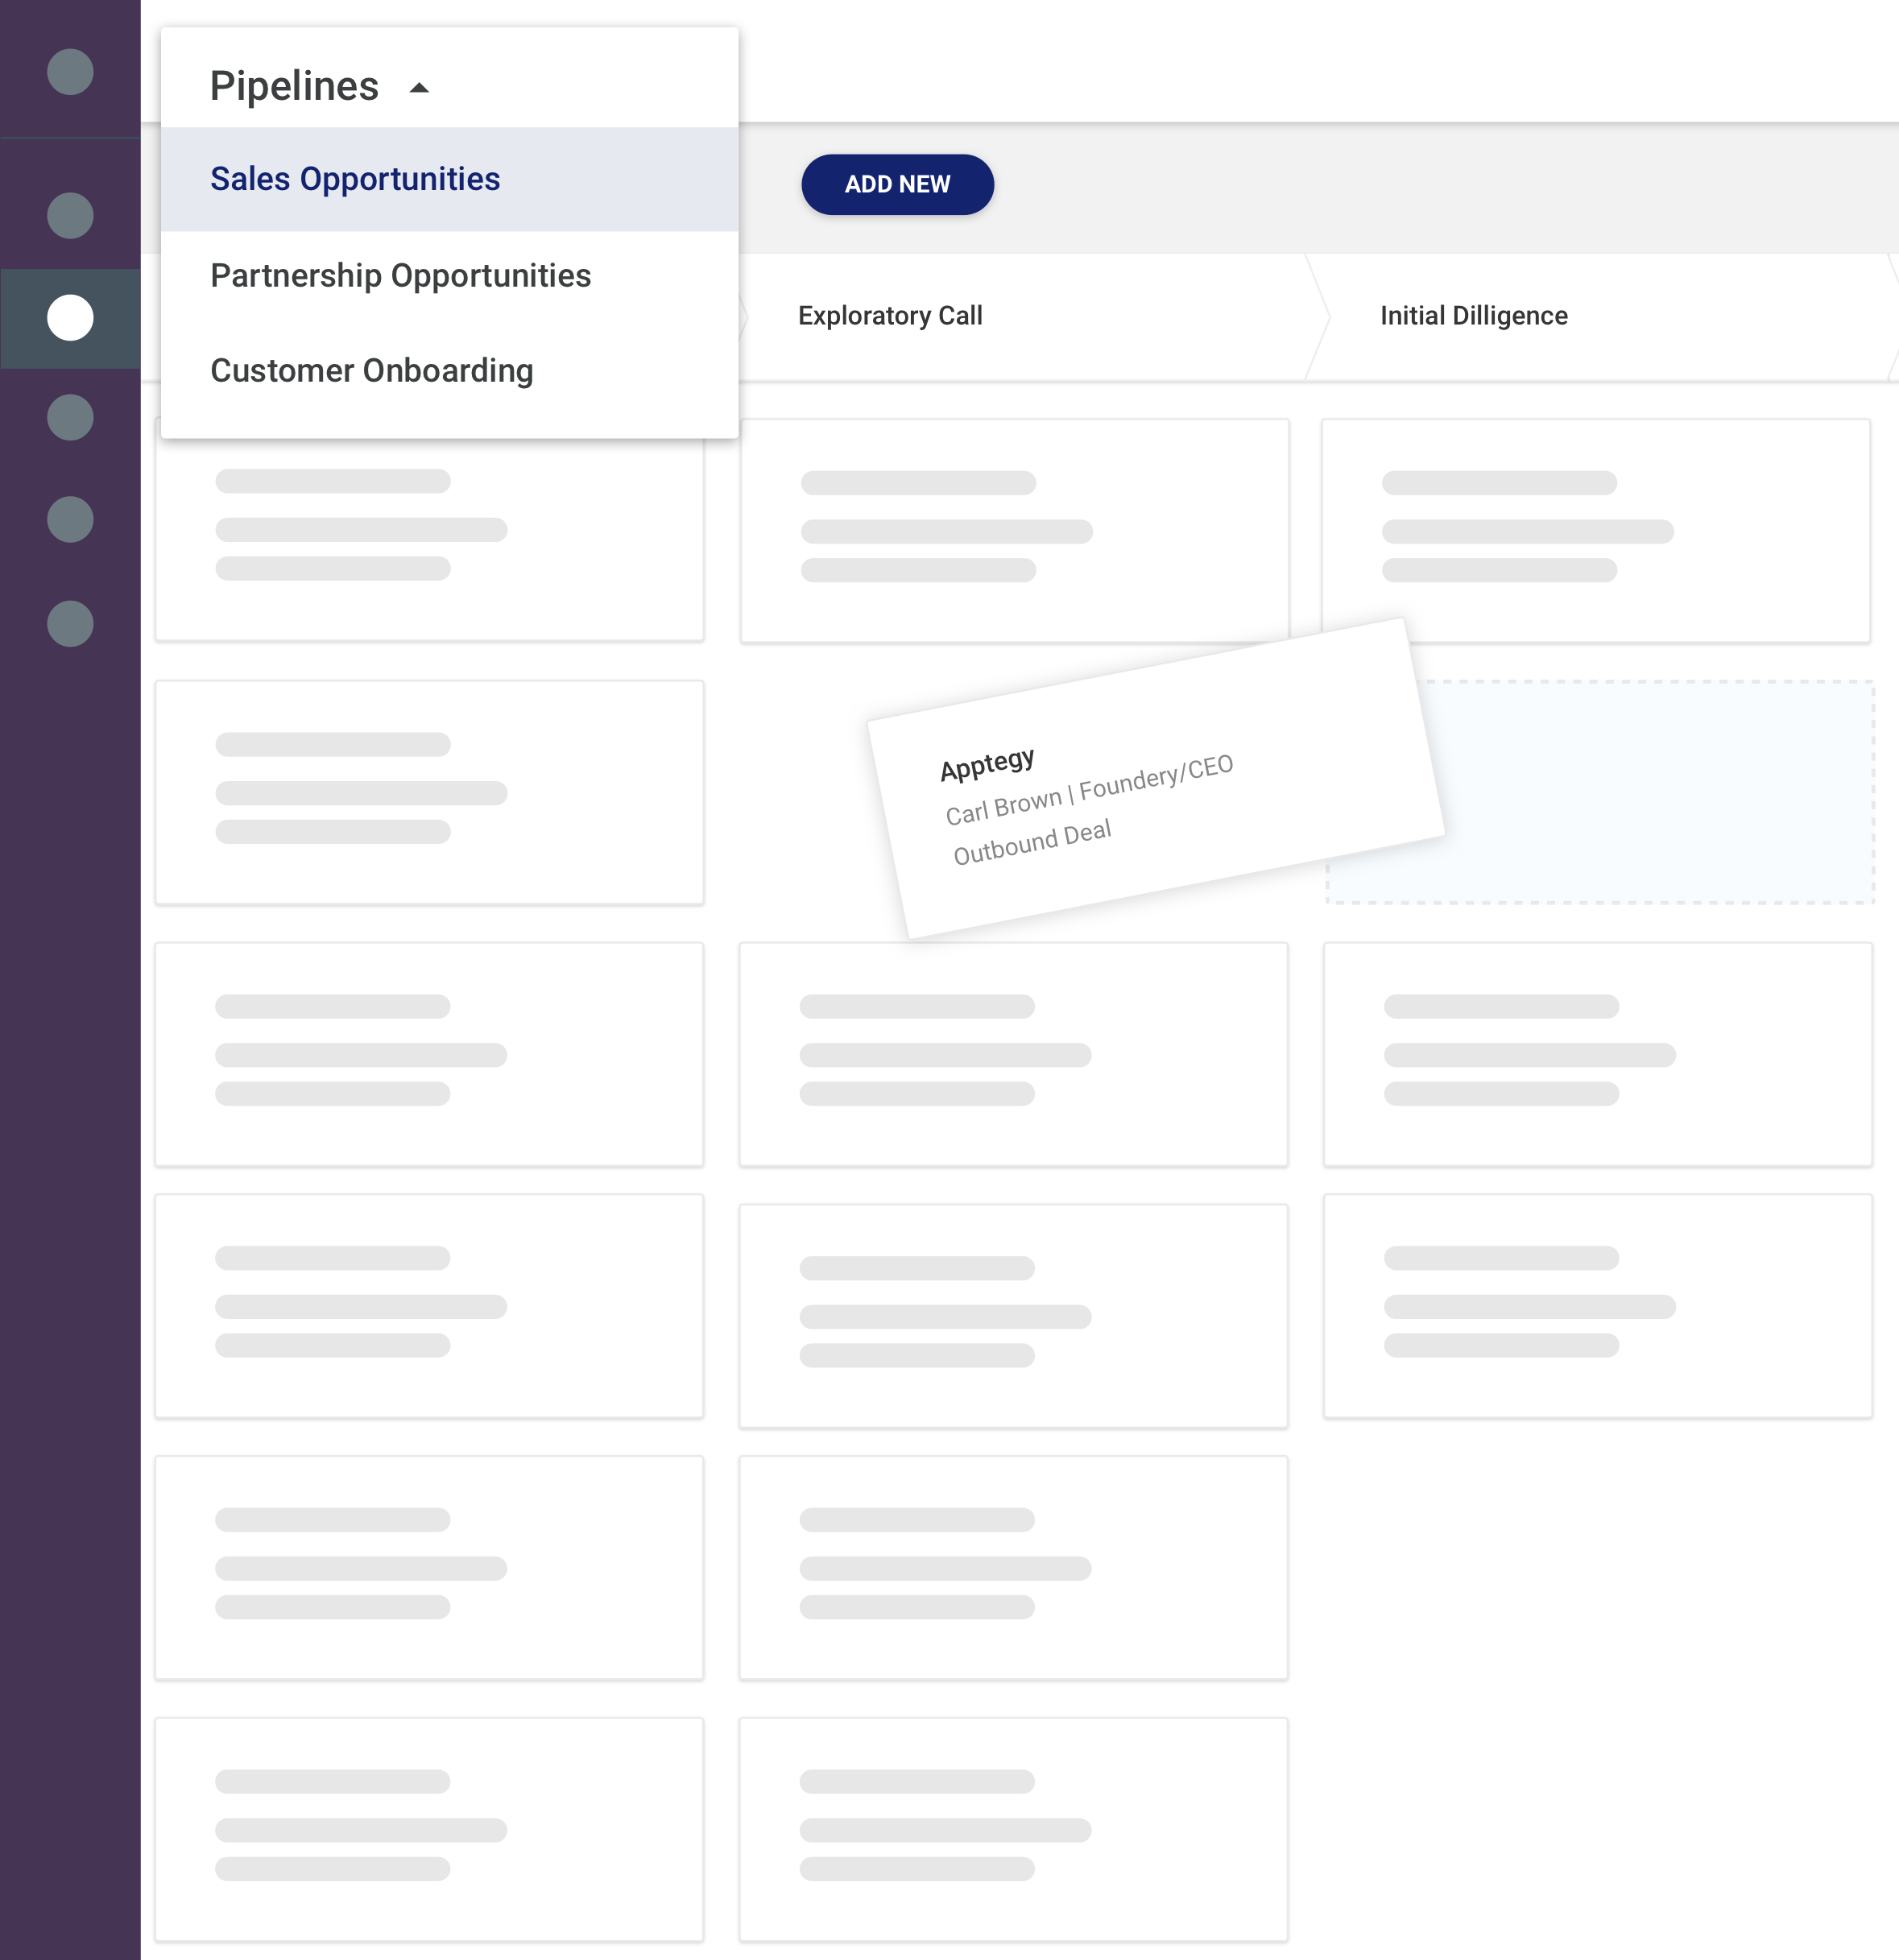Screen dimensions: 1899x1960
Task: Click the active white sidebar circle icon
Action: 70,318
